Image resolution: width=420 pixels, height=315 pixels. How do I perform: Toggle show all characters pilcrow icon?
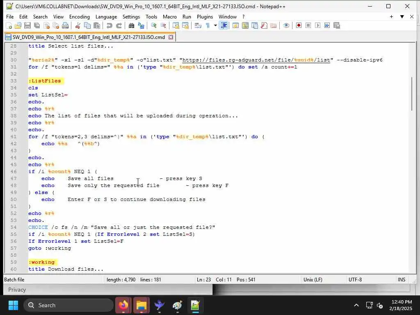coord(208,26)
